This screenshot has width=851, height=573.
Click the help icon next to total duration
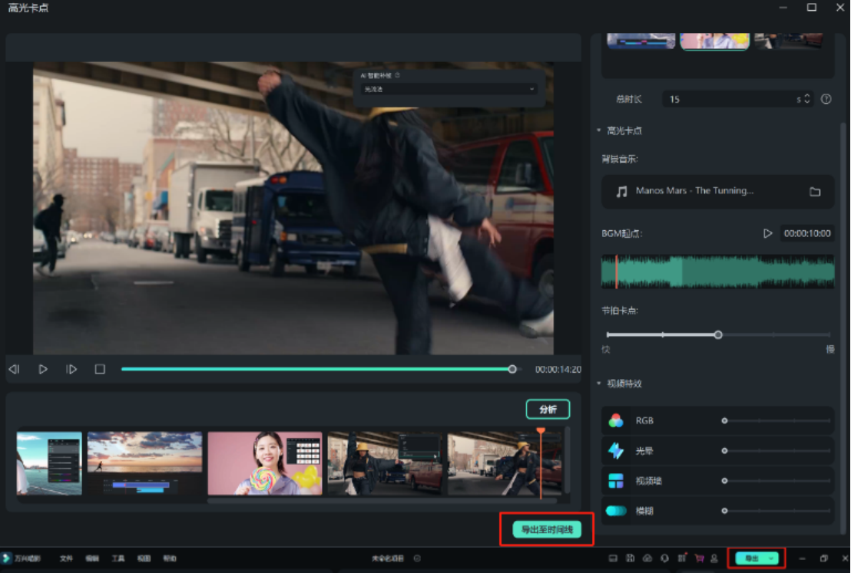(826, 99)
